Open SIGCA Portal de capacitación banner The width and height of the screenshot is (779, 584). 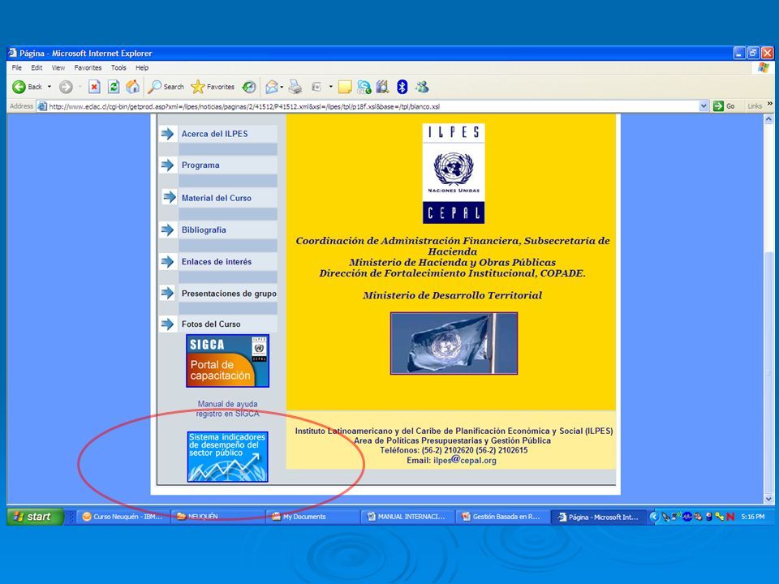[227, 361]
